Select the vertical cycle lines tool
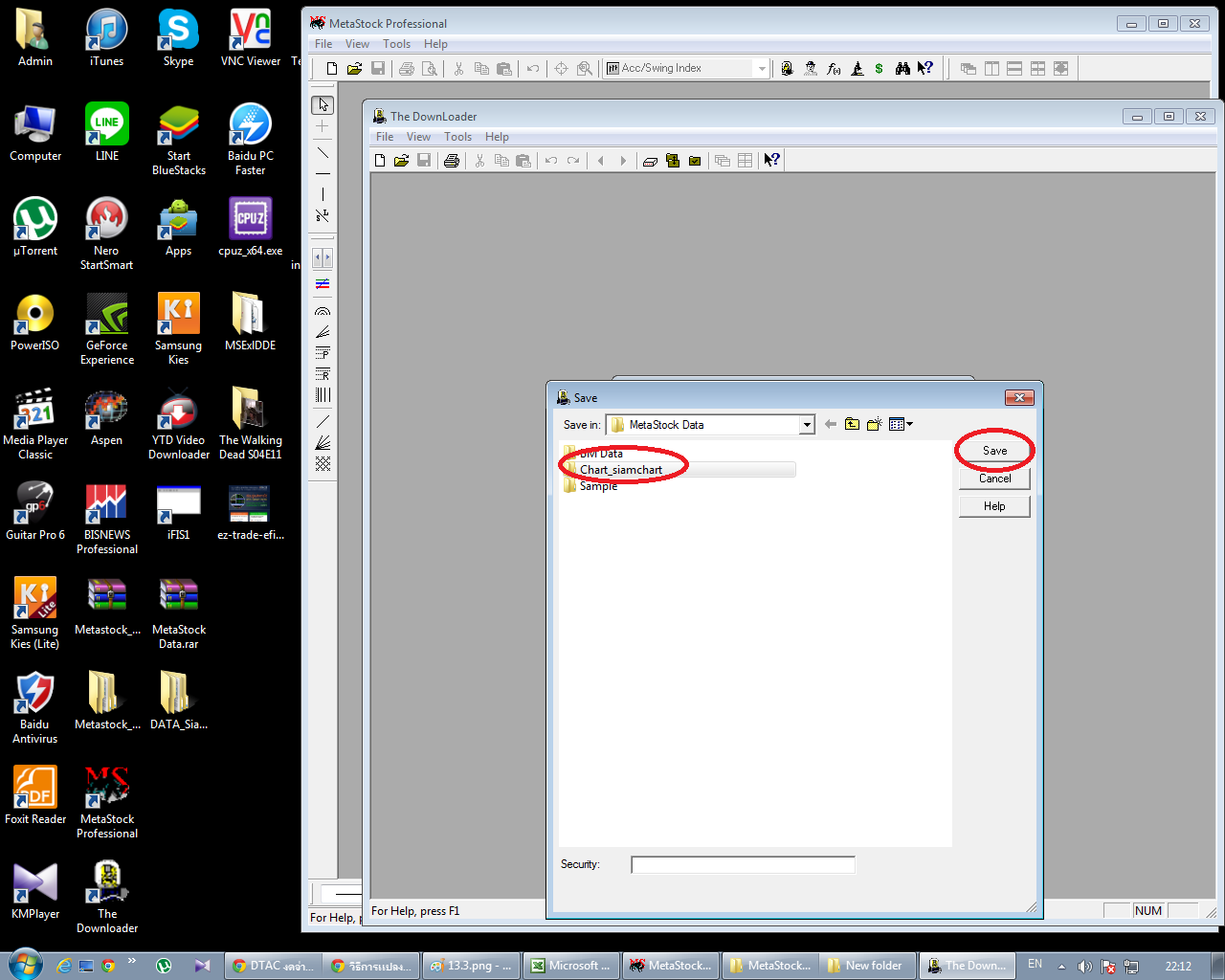Image resolution: width=1225 pixels, height=980 pixels. (x=323, y=395)
